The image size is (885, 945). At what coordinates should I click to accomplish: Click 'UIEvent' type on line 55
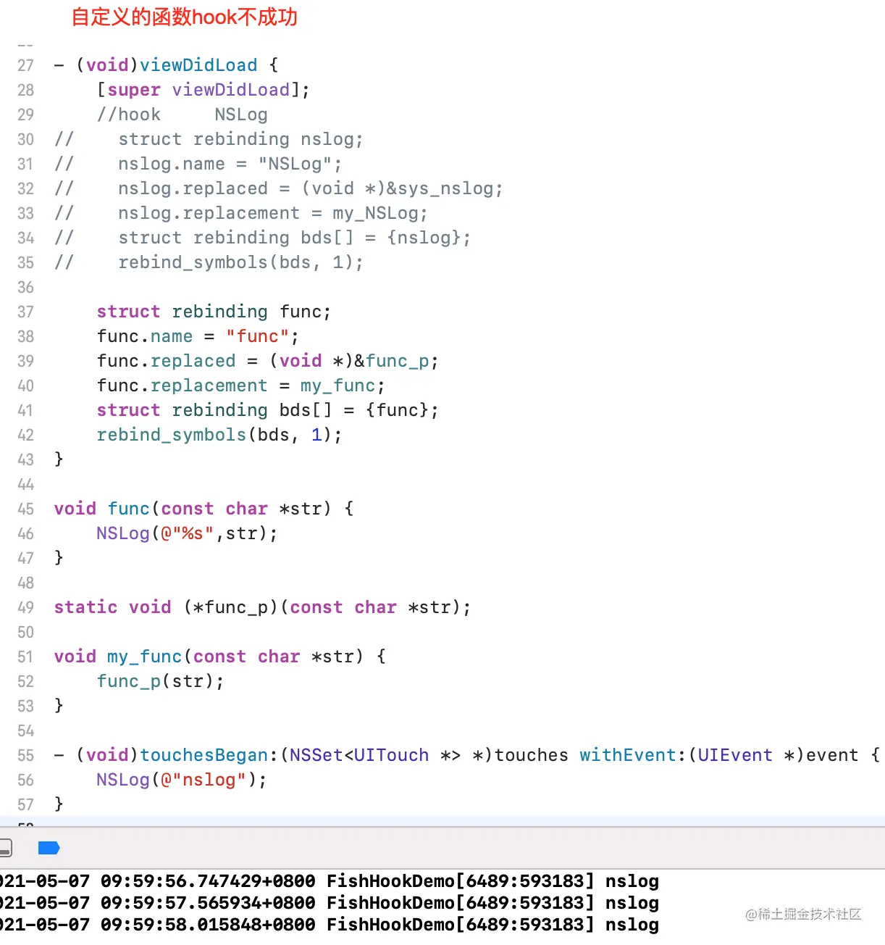click(735, 755)
